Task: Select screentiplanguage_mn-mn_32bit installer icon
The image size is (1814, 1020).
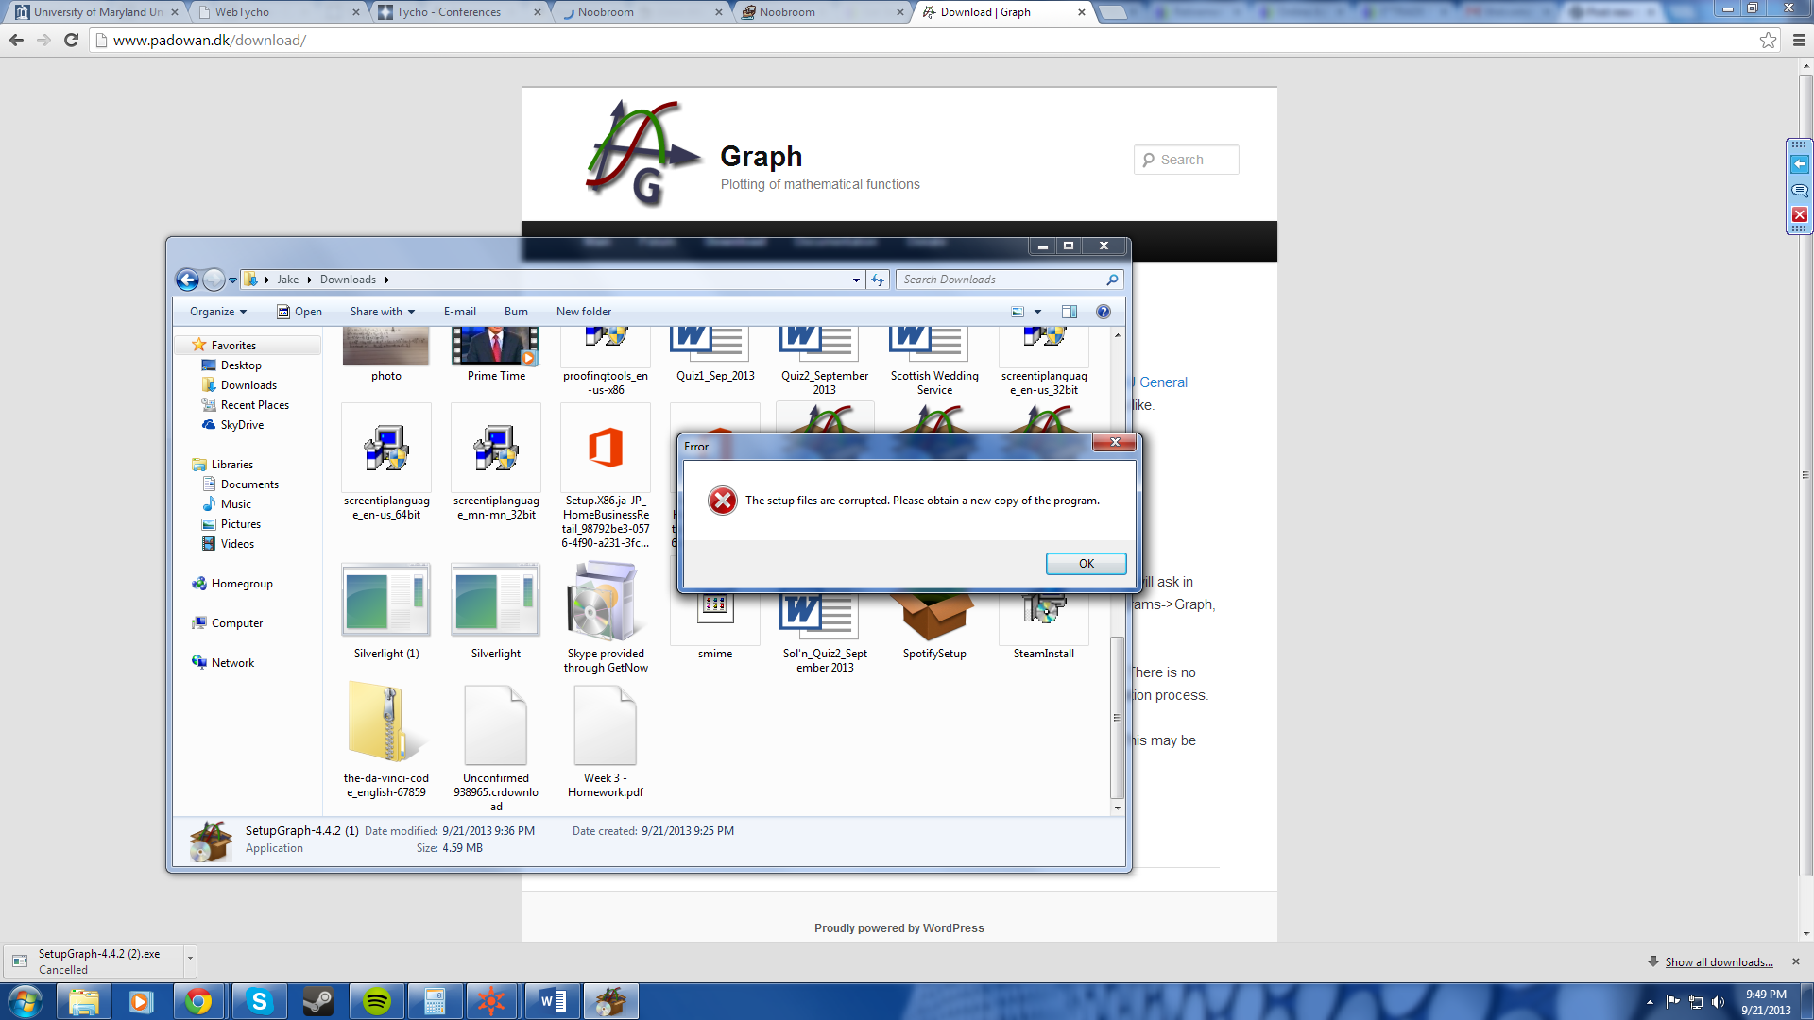Action: point(496,449)
